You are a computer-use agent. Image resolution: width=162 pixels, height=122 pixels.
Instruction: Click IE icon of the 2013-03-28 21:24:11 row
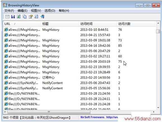(x=6, y=99)
